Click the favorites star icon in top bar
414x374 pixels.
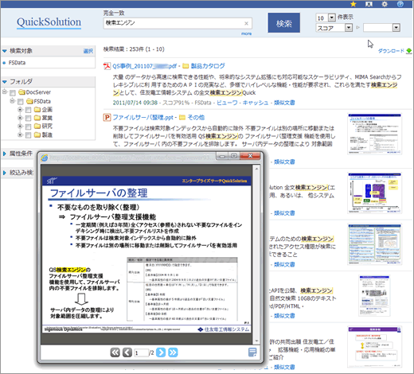[x=353, y=4]
